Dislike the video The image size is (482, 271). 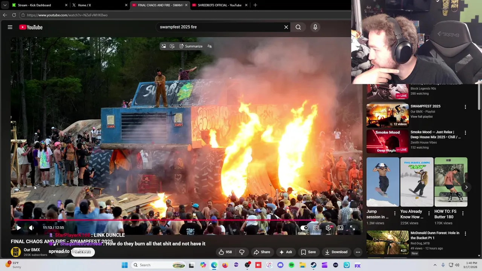coord(242,252)
